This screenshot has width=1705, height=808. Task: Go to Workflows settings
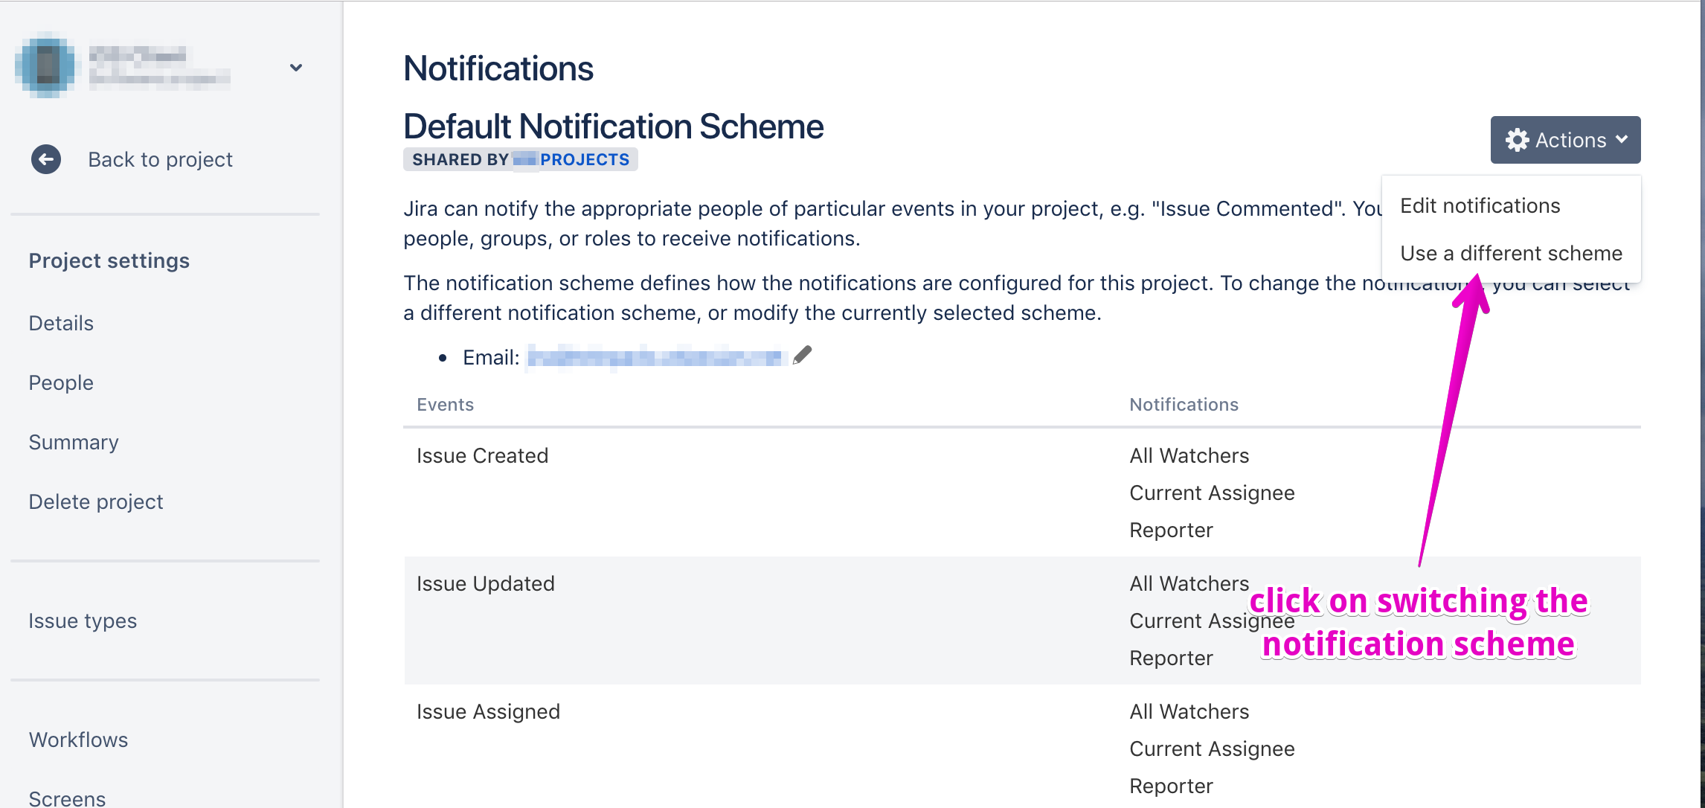(78, 740)
